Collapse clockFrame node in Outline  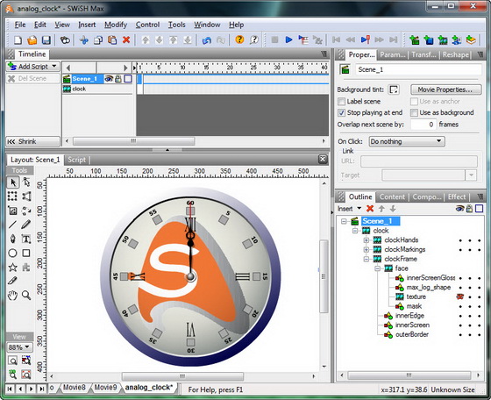point(366,259)
